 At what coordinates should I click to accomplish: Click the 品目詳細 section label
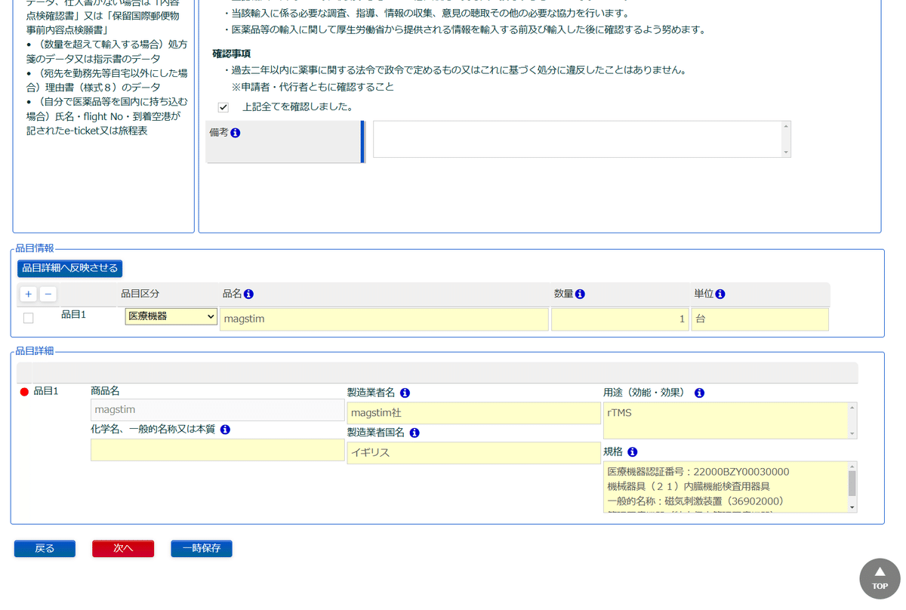click(34, 351)
